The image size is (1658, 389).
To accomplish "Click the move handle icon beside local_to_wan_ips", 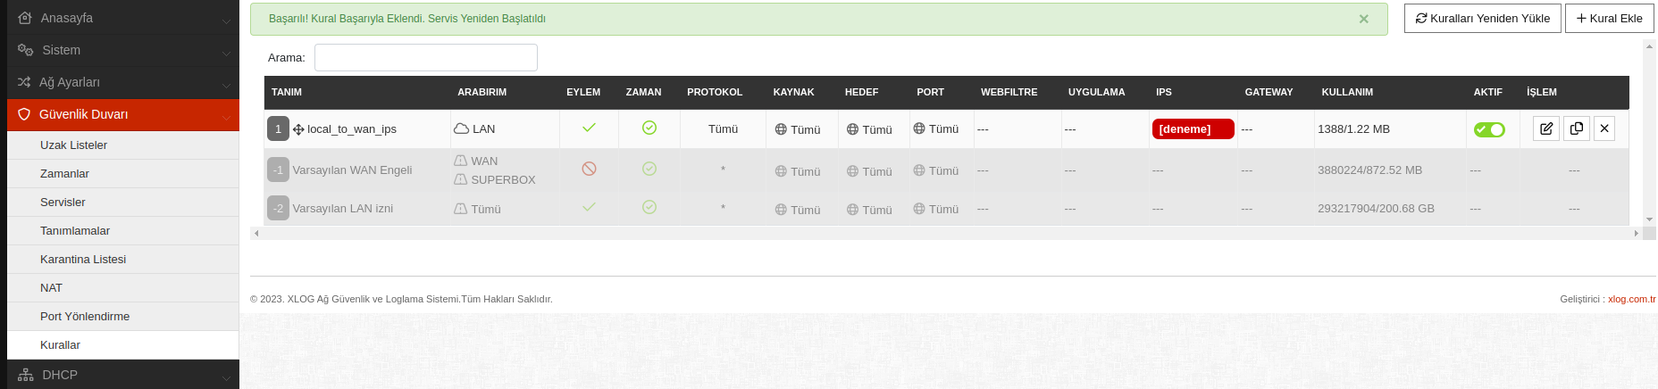I will [x=298, y=129].
